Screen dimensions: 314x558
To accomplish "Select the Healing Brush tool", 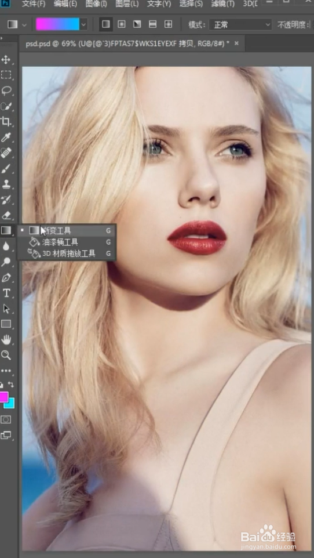I will pos(6,153).
